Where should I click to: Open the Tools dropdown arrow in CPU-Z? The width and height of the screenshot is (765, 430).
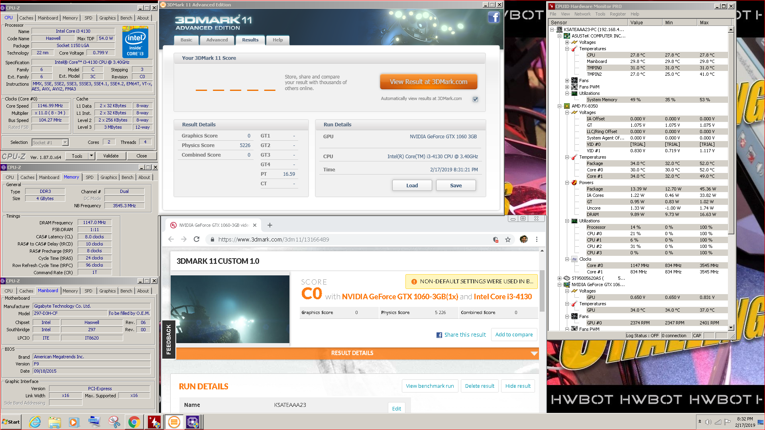(x=91, y=156)
